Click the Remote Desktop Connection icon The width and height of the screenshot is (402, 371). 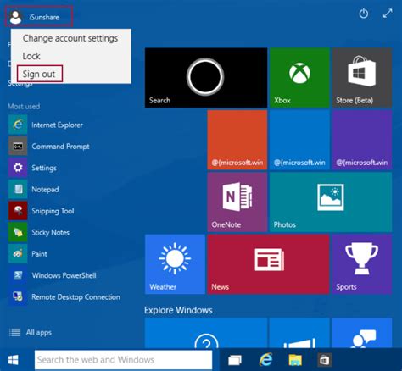pyautogui.click(x=18, y=296)
